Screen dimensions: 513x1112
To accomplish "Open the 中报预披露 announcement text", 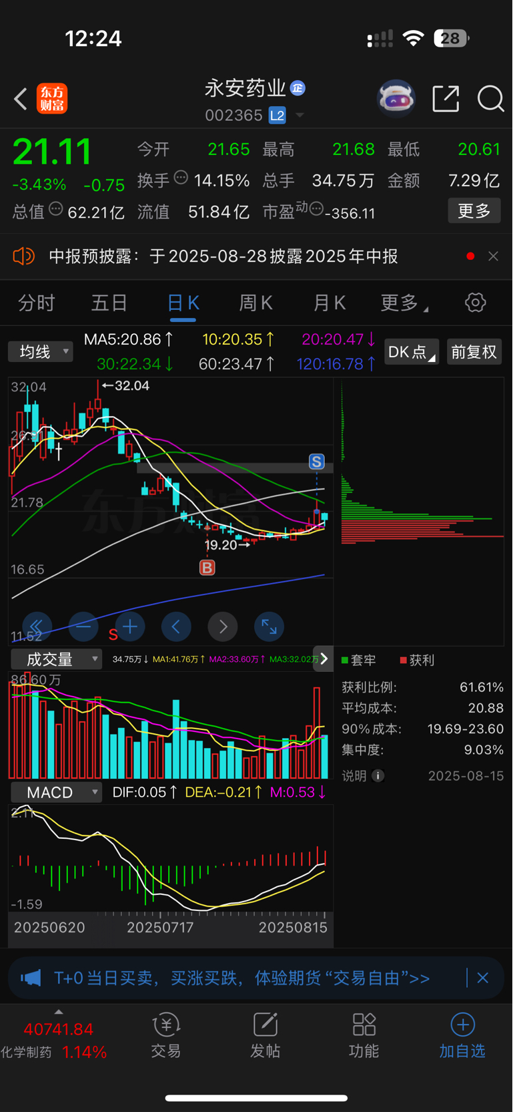I will click(223, 256).
